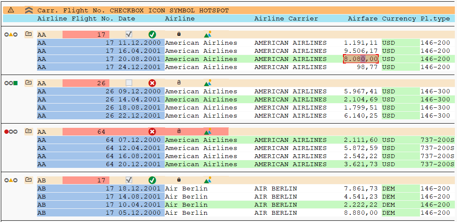457x222 pixels.
Task: Click flight number 64 red hotspot cell
Action: [86, 132]
